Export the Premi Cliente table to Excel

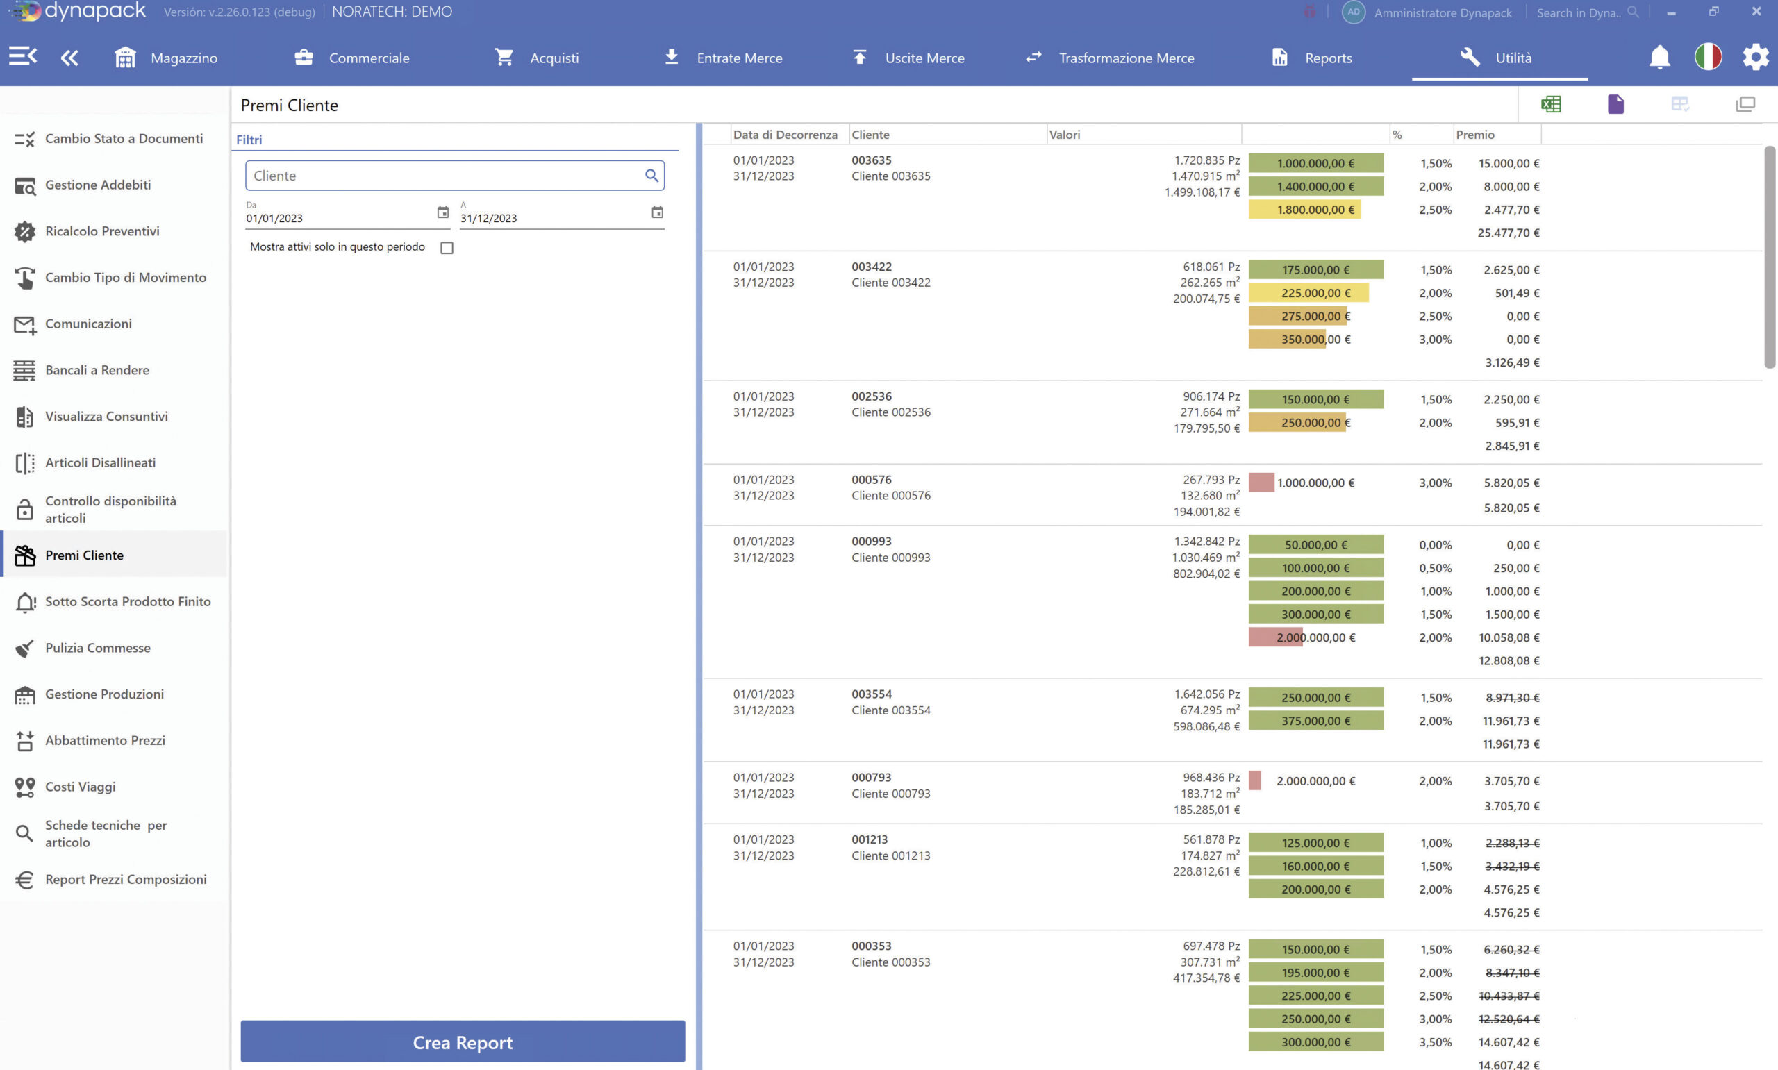tap(1551, 105)
